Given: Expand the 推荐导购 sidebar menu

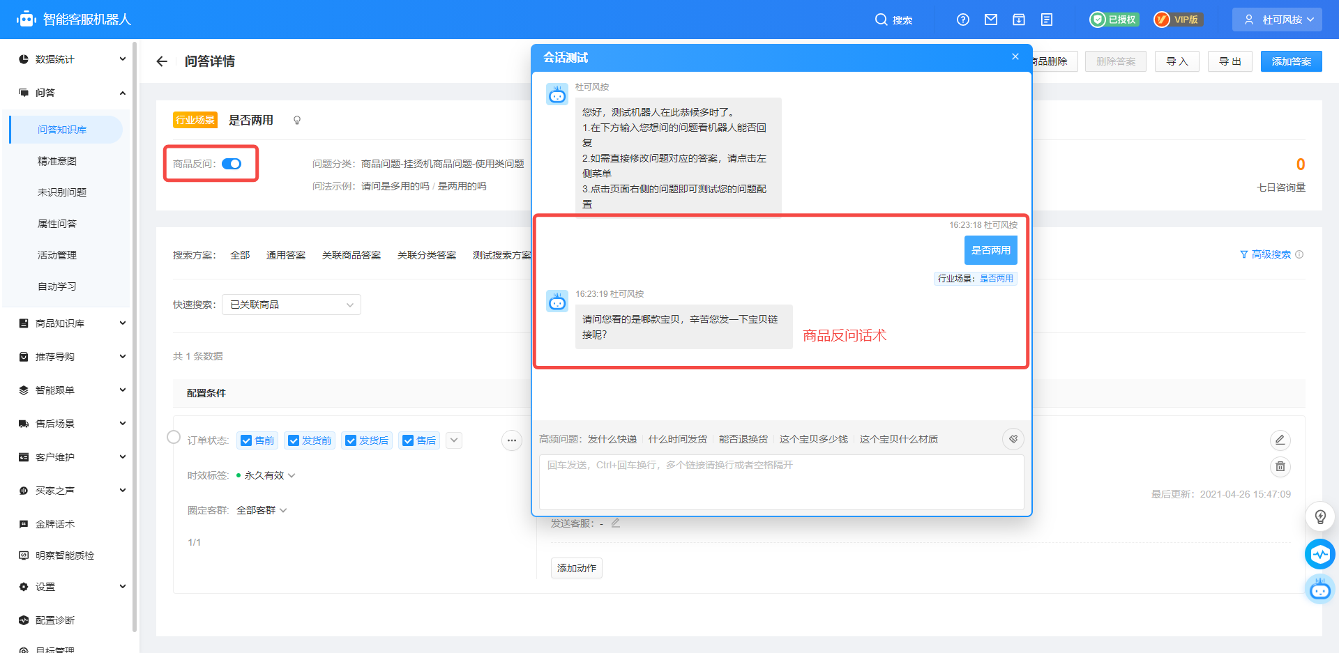Looking at the screenshot, I should coord(73,357).
